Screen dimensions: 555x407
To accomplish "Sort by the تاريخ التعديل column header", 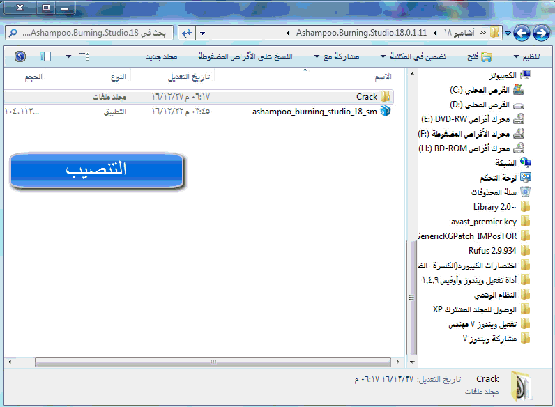I will tap(172, 76).
